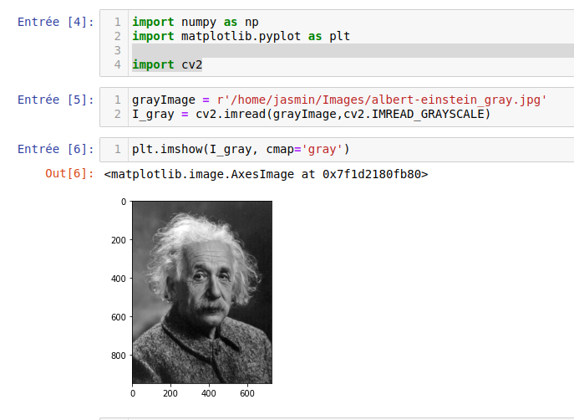
Task: Click the 800 tick label on the plot's y-axis
Action: point(117,356)
